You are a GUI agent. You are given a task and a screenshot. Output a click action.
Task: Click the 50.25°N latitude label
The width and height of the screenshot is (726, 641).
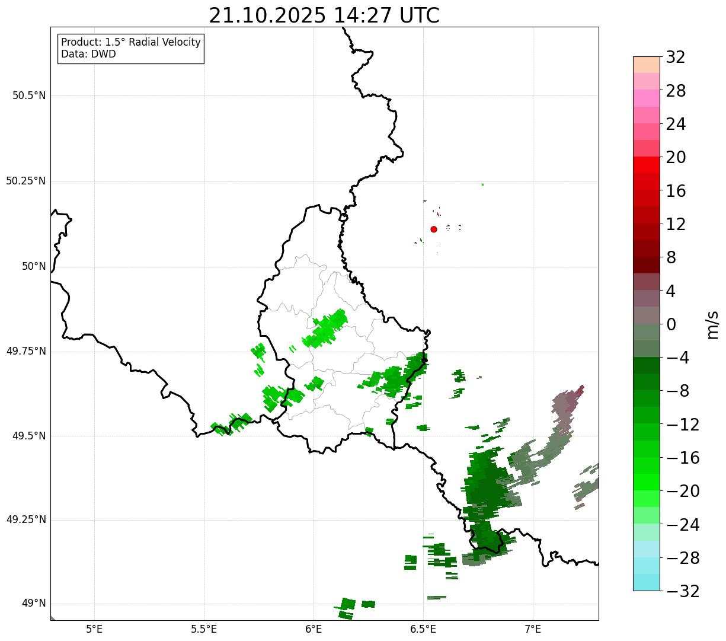click(x=26, y=181)
